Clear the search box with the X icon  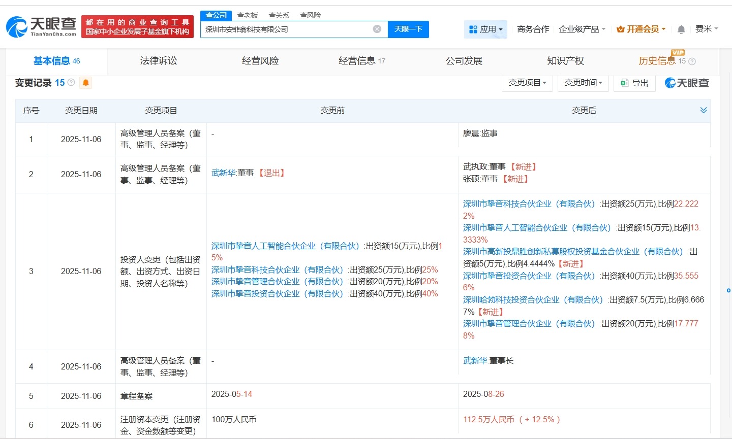[377, 29]
